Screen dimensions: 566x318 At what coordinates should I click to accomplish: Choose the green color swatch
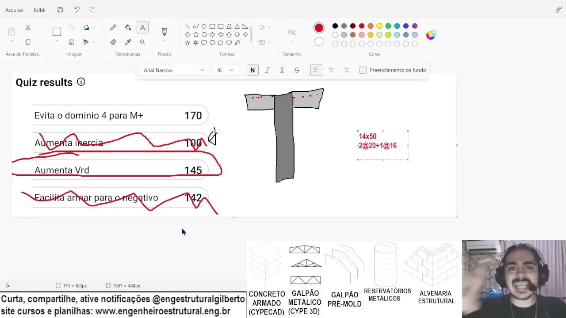tap(388, 26)
